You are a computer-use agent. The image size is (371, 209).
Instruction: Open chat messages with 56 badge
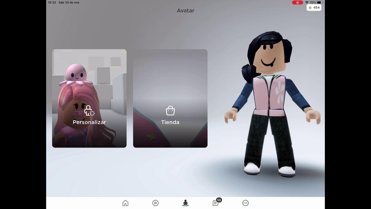point(217,202)
